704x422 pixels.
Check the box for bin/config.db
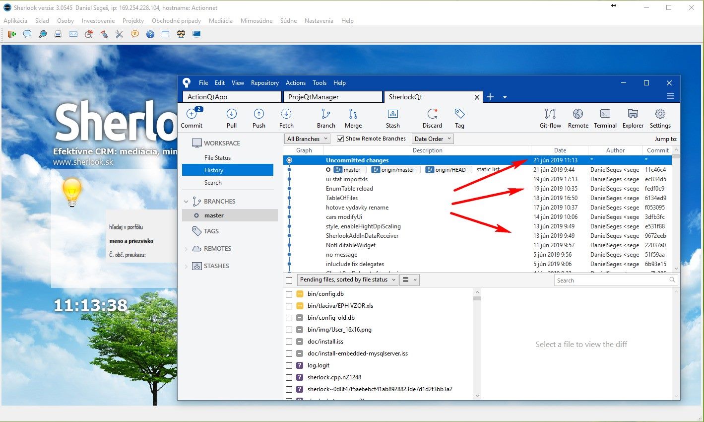289,294
